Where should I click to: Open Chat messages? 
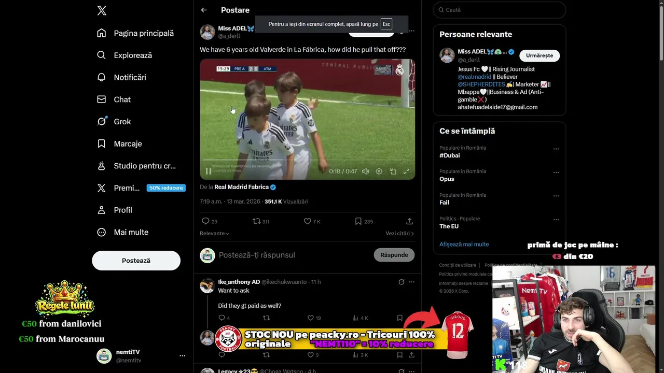click(x=114, y=99)
